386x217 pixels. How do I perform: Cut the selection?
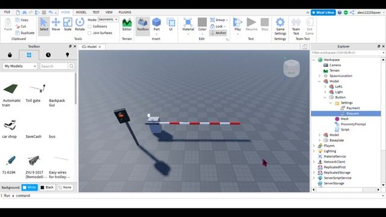(x=21, y=27)
